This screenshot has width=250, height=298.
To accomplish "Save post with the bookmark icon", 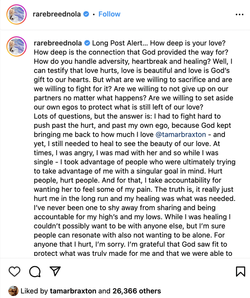I will (240, 272).
